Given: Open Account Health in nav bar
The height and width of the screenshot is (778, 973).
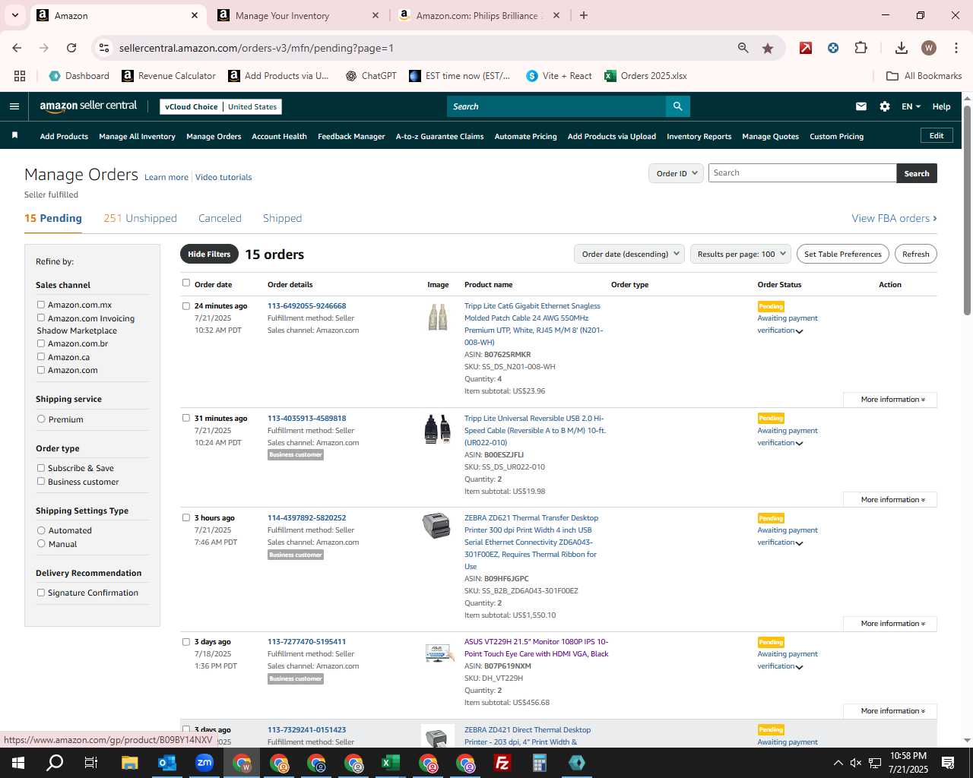Looking at the screenshot, I should [279, 136].
